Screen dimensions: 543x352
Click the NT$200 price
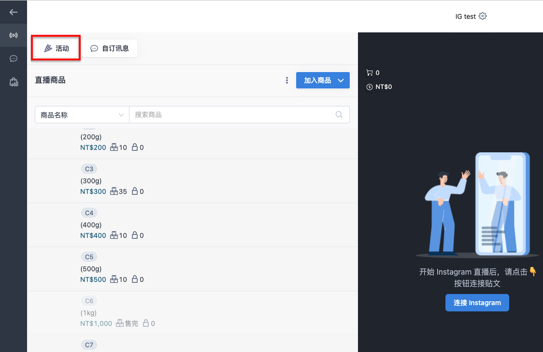[93, 147]
